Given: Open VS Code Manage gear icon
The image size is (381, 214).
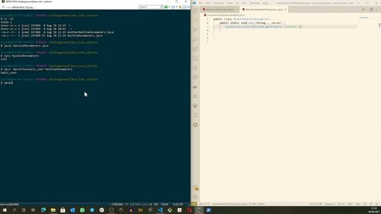Looking at the screenshot, I should point(195,197).
